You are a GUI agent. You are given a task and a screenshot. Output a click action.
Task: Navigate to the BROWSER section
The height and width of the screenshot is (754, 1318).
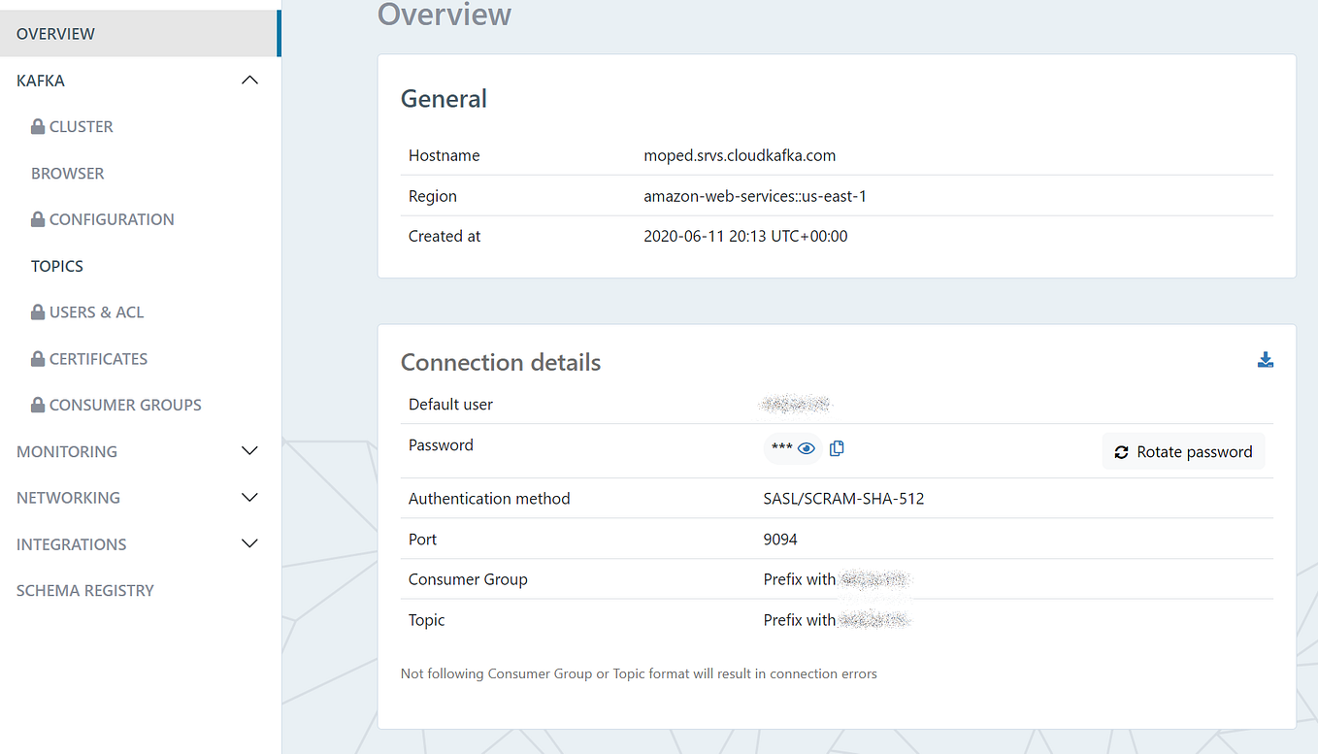pyautogui.click(x=67, y=173)
